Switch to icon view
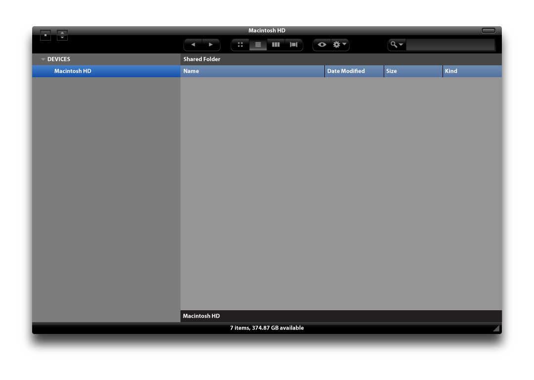534x380 pixels. point(240,45)
